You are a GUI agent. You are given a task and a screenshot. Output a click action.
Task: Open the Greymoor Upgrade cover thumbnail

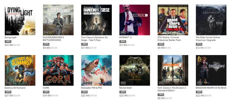[x=211, y=20]
